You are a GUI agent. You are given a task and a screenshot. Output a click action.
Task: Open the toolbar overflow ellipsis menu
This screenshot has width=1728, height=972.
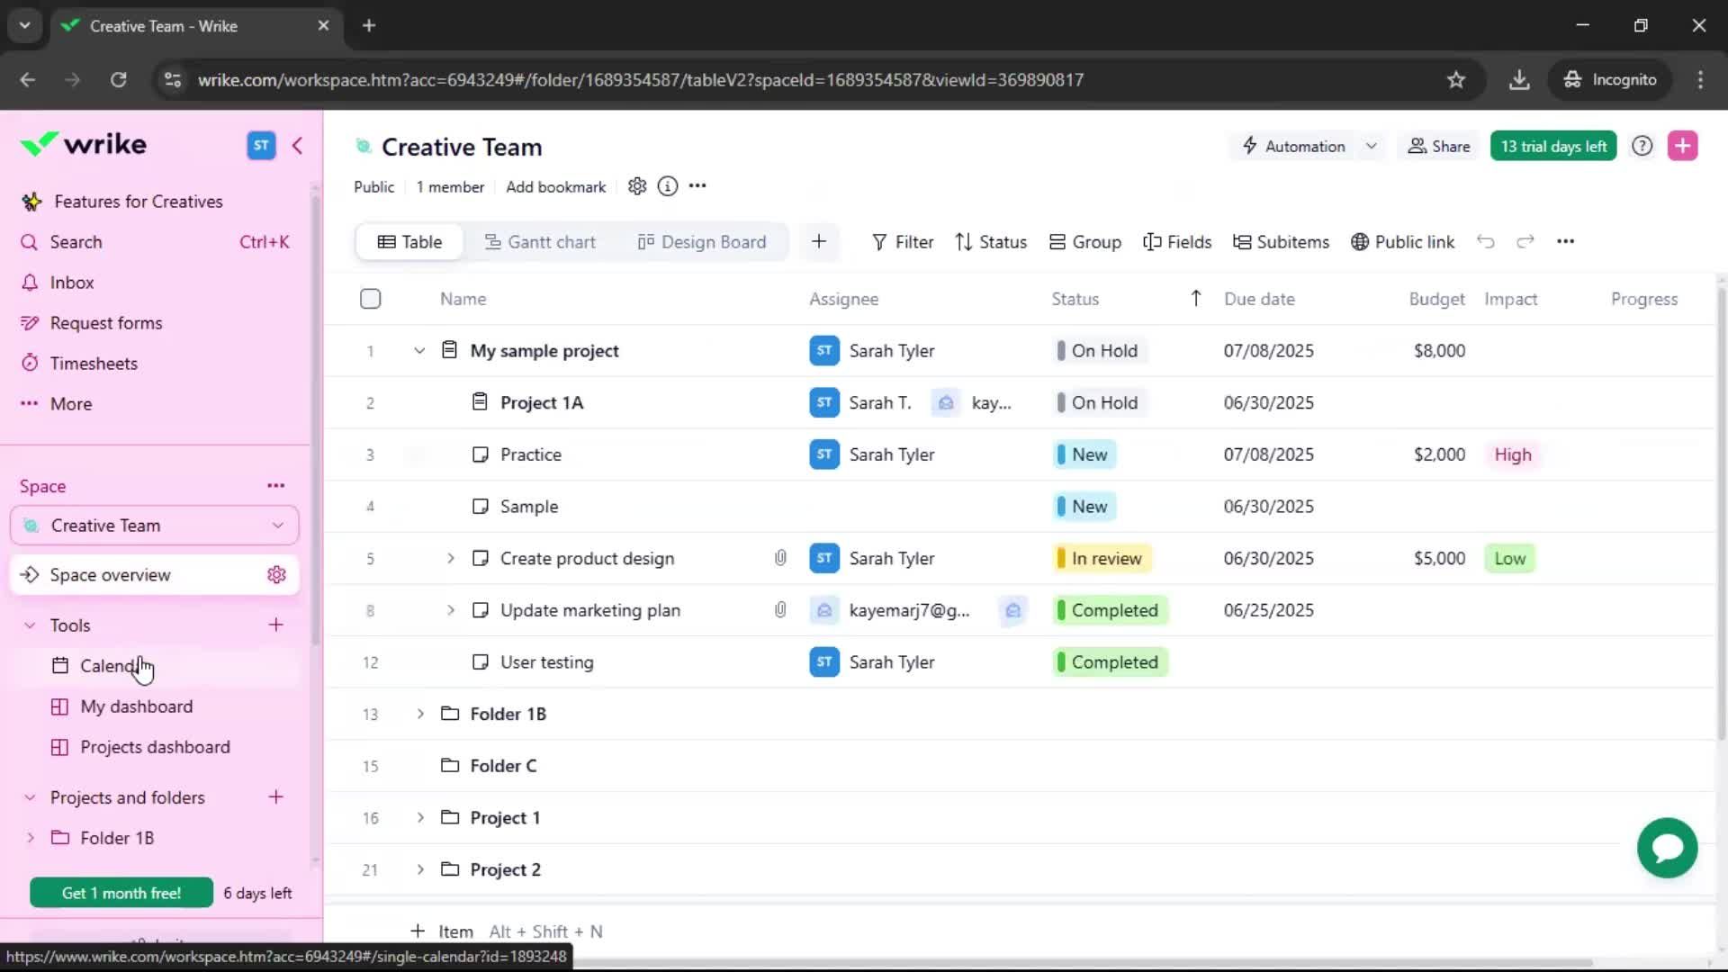1566,241
